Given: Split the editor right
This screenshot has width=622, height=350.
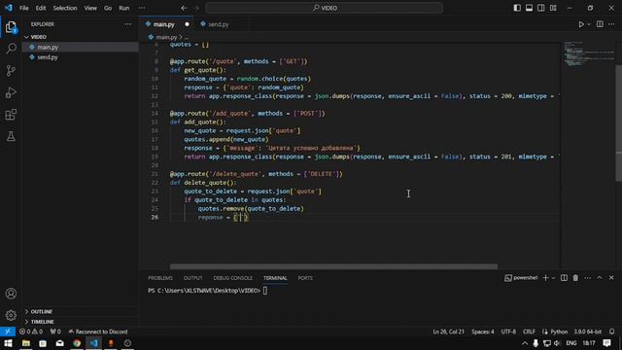Looking at the screenshot, I should [600, 24].
